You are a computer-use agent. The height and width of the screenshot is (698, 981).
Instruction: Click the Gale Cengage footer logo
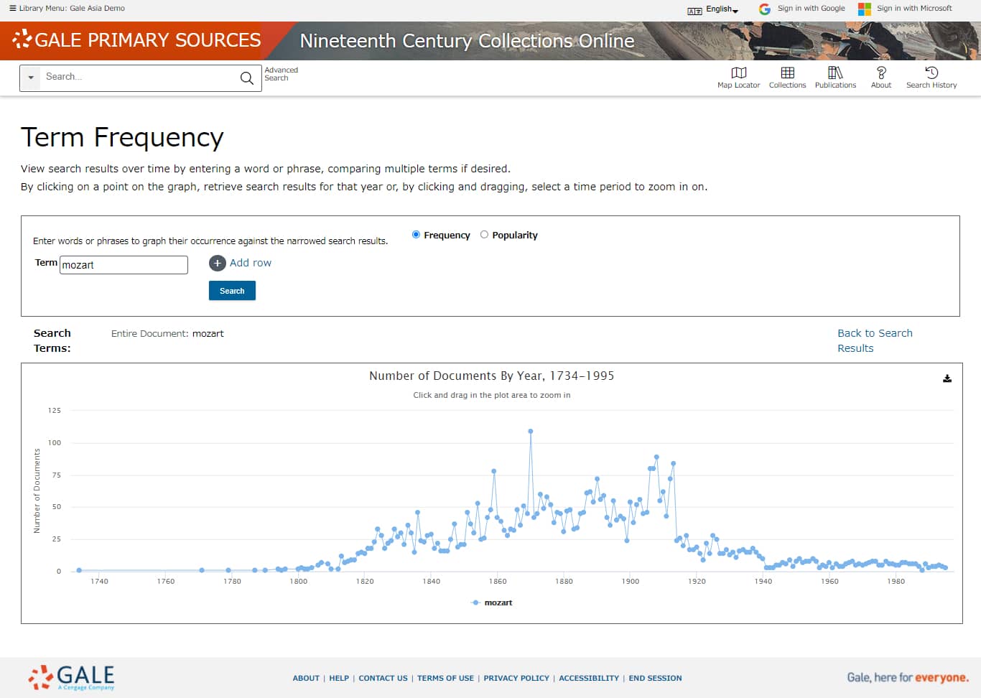tap(72, 677)
